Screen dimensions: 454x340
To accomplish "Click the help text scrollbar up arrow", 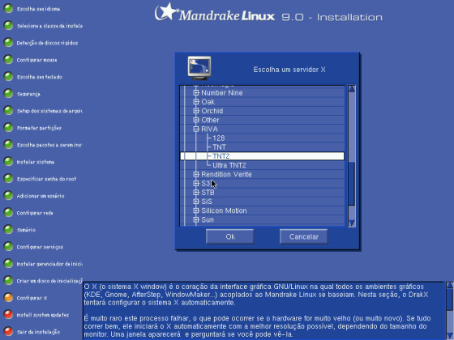I will pyautogui.click(x=449, y=285).
